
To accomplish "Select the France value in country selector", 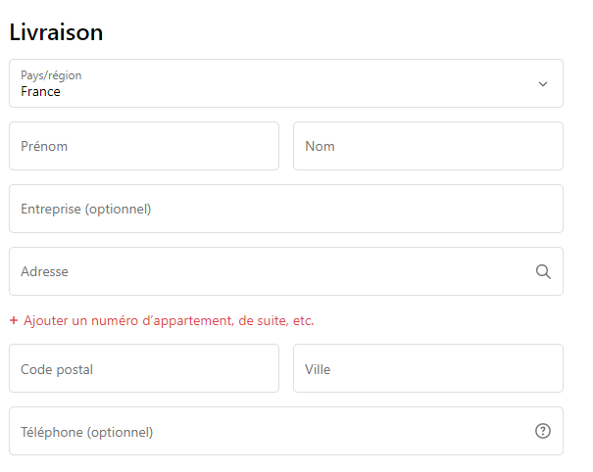I will point(40,91).
